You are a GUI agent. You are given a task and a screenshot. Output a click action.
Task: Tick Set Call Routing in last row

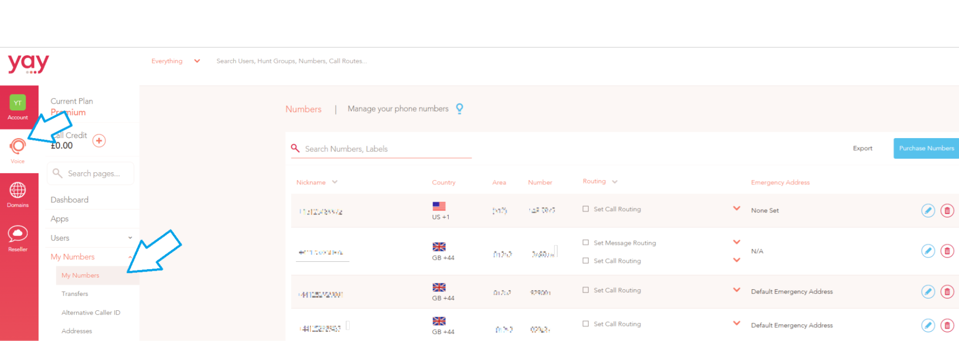[586, 324]
